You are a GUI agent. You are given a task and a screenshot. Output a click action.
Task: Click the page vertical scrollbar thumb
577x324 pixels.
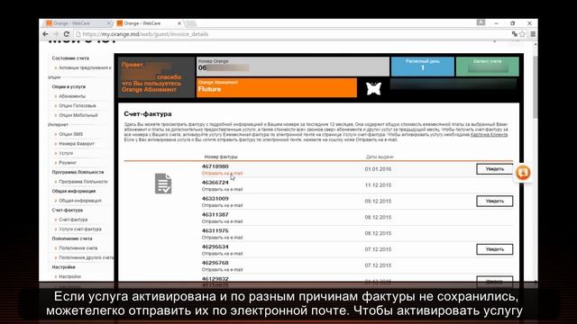pyautogui.click(x=535, y=86)
